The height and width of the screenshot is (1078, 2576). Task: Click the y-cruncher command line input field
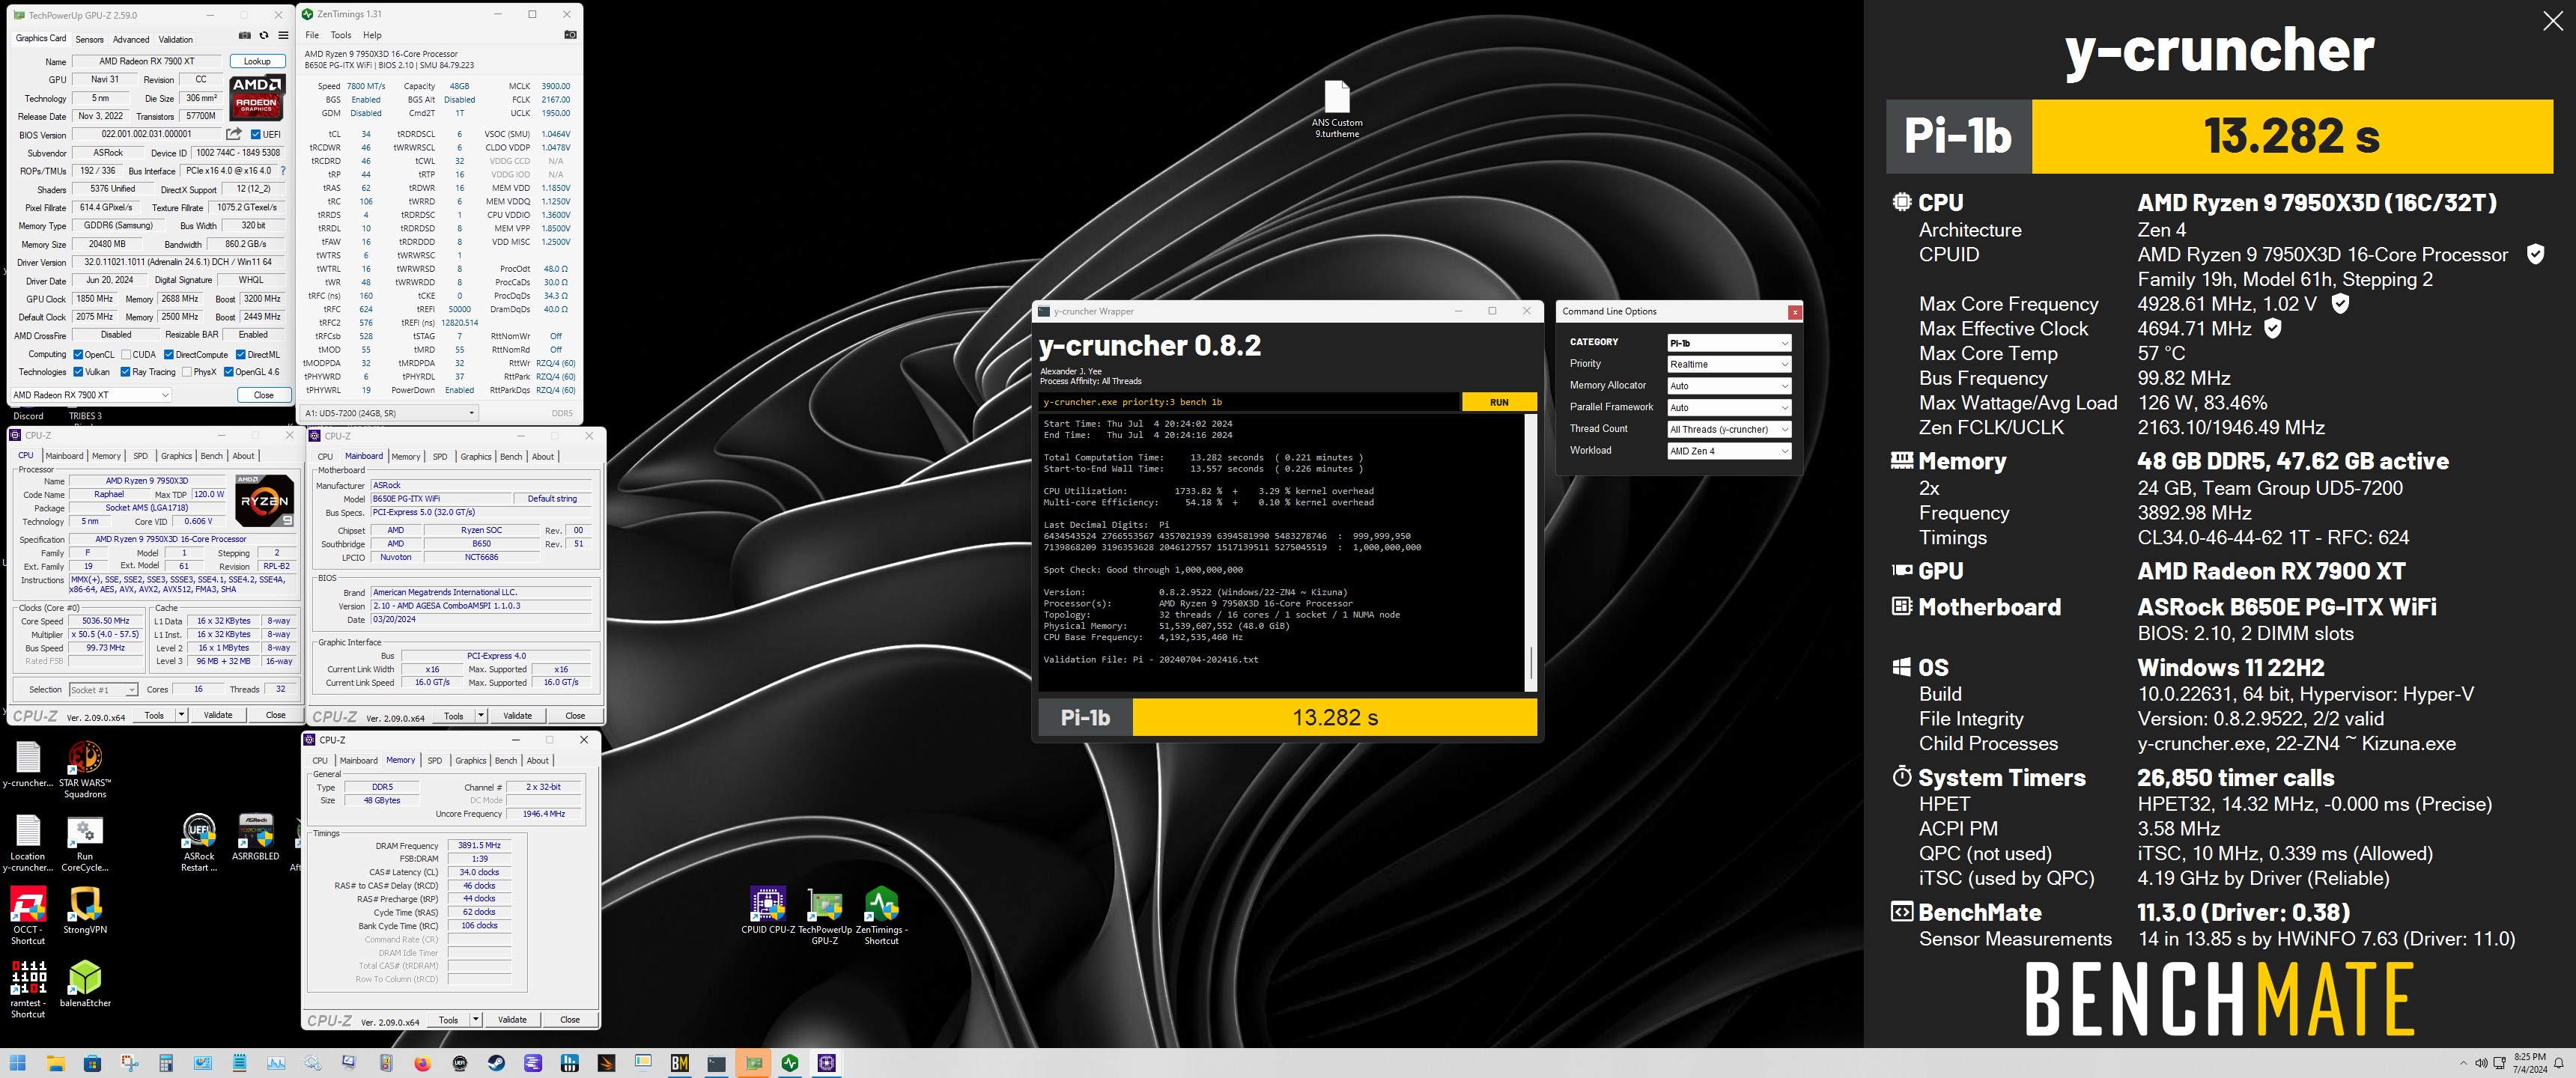coord(1250,402)
